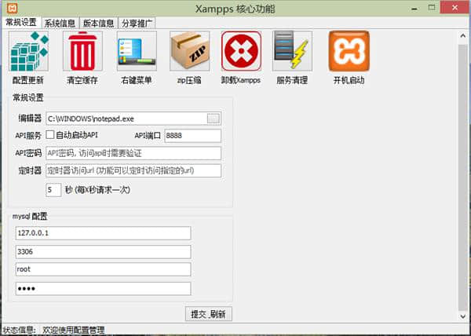471x336 pixels.
Task: Open the 右键菜单 context menu icon
Action: click(137, 51)
